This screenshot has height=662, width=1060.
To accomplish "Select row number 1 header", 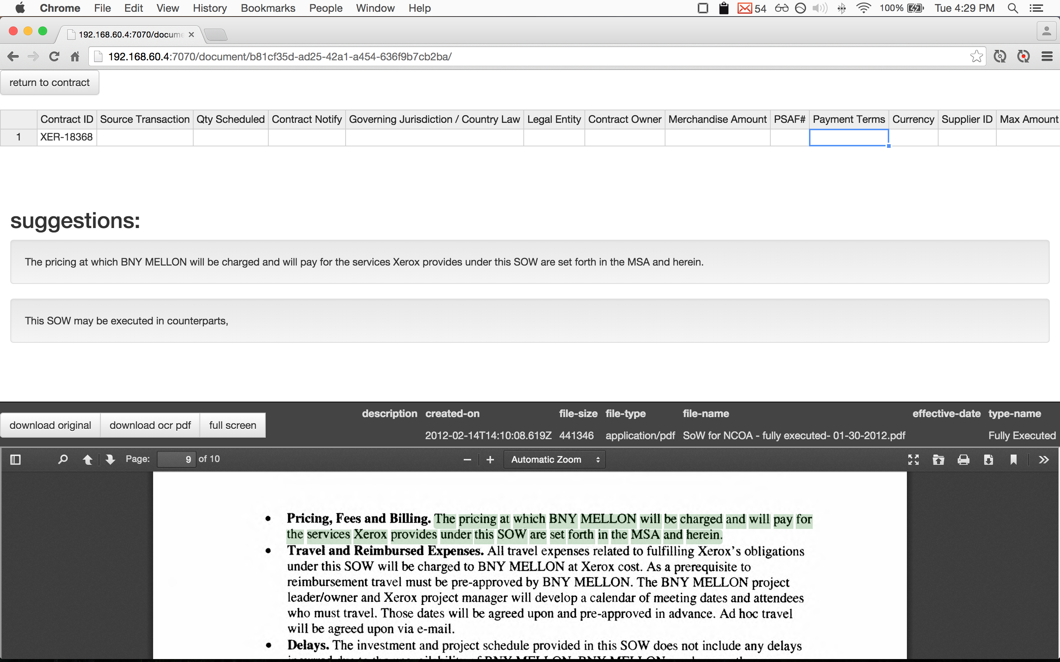I will (18, 137).
